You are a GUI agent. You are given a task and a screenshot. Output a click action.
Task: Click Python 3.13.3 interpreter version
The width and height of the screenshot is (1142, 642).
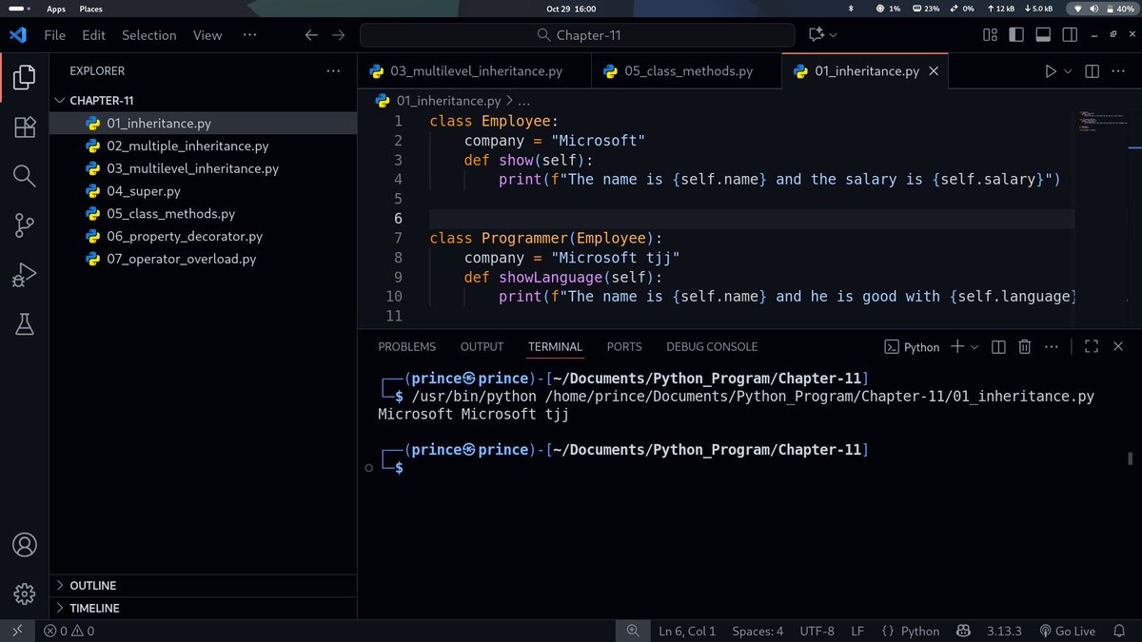tap(1004, 631)
